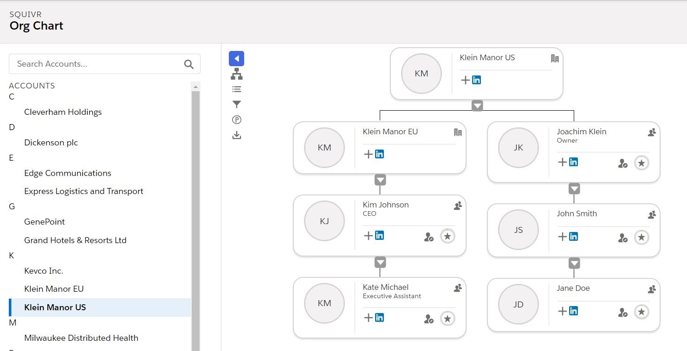
Task: Switch to list view icon
Action: pyautogui.click(x=236, y=89)
